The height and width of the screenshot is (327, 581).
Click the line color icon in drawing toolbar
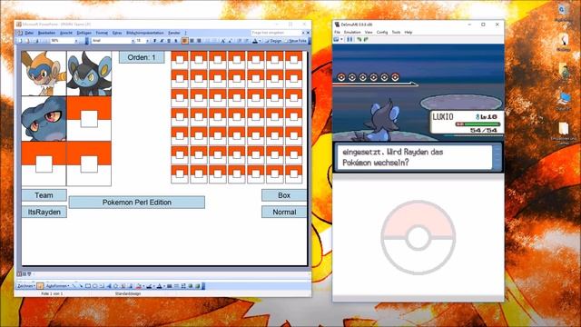[x=149, y=286]
